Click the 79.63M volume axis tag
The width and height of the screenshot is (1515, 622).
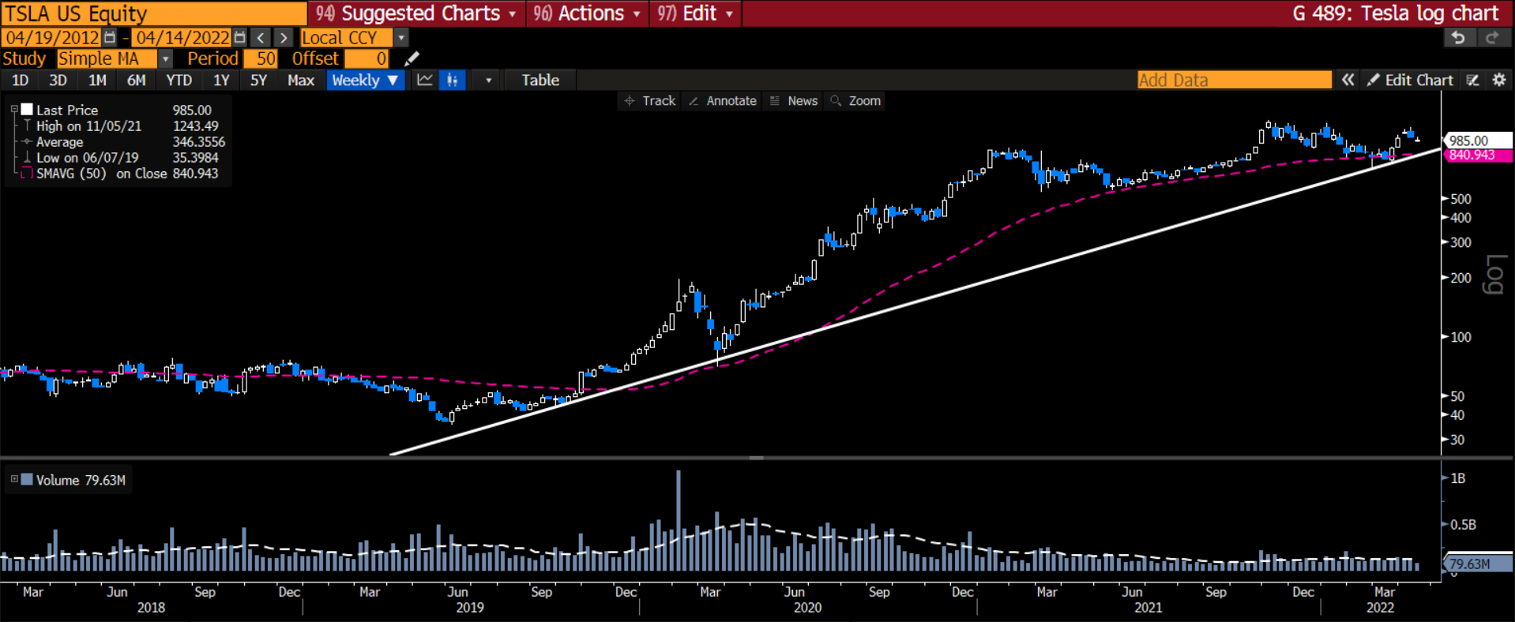[x=1477, y=564]
